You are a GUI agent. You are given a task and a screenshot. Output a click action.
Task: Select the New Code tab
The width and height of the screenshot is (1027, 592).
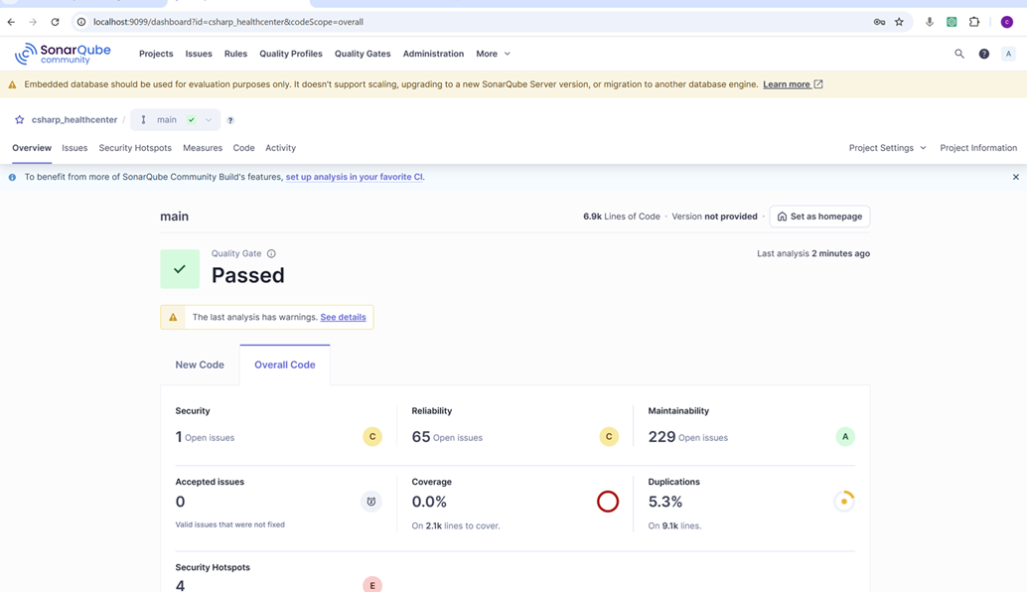(200, 365)
